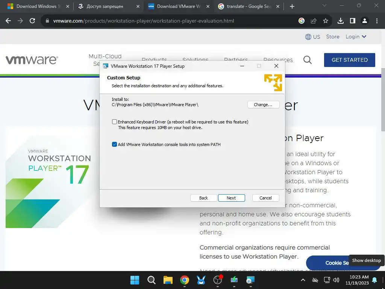Open the Store link on VMware page

[x=333, y=37]
